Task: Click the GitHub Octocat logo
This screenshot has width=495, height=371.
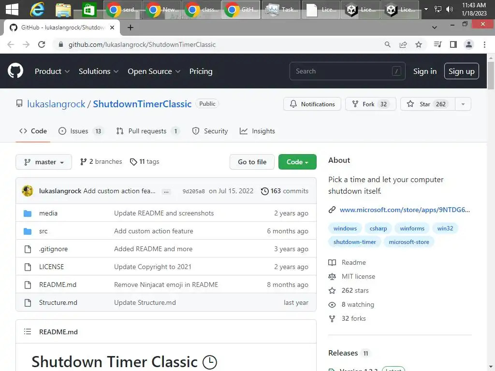Action: [x=15, y=71]
